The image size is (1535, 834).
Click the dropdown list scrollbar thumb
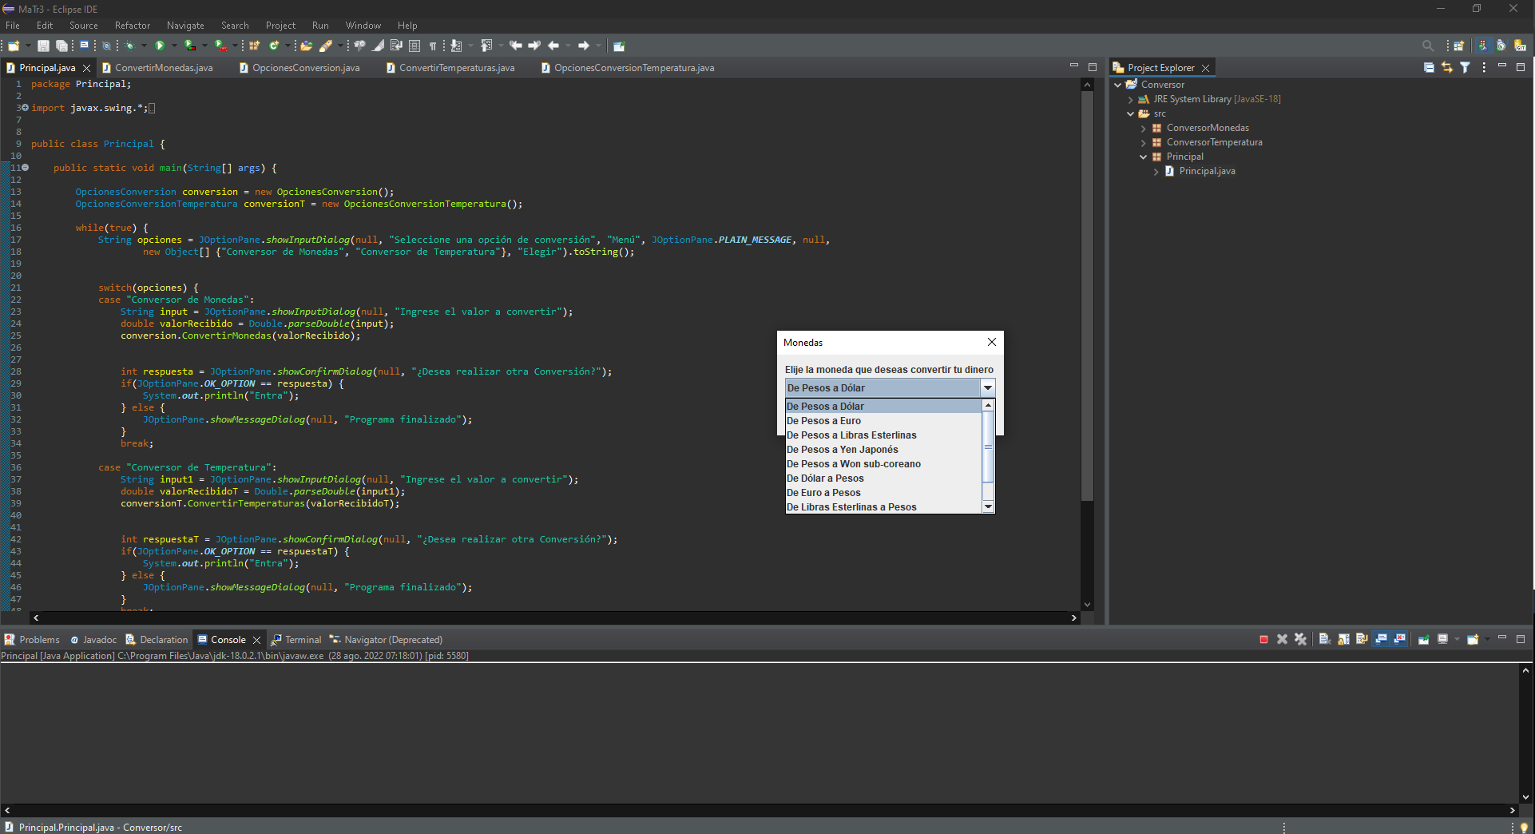[x=988, y=447]
